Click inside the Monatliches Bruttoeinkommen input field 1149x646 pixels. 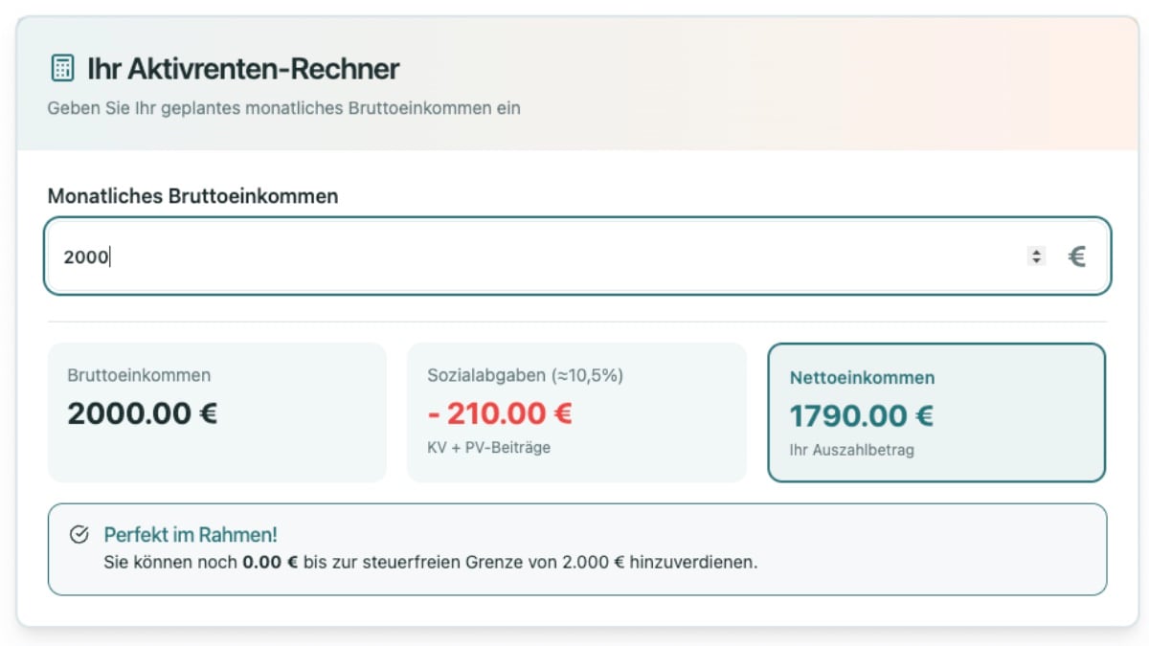point(479,256)
